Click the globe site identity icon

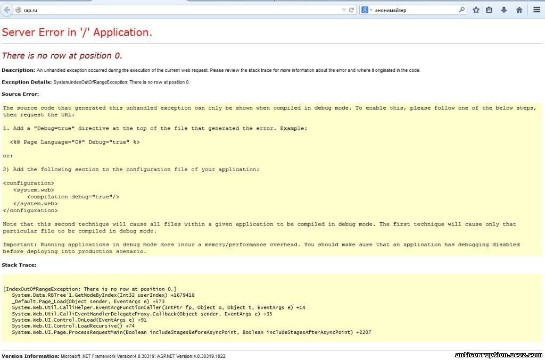pyautogui.click(x=18, y=10)
